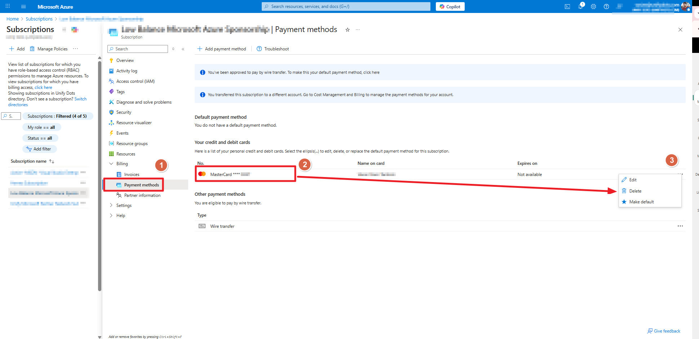Open the app launcher grid
This screenshot has height=339, width=699.
[7, 6]
